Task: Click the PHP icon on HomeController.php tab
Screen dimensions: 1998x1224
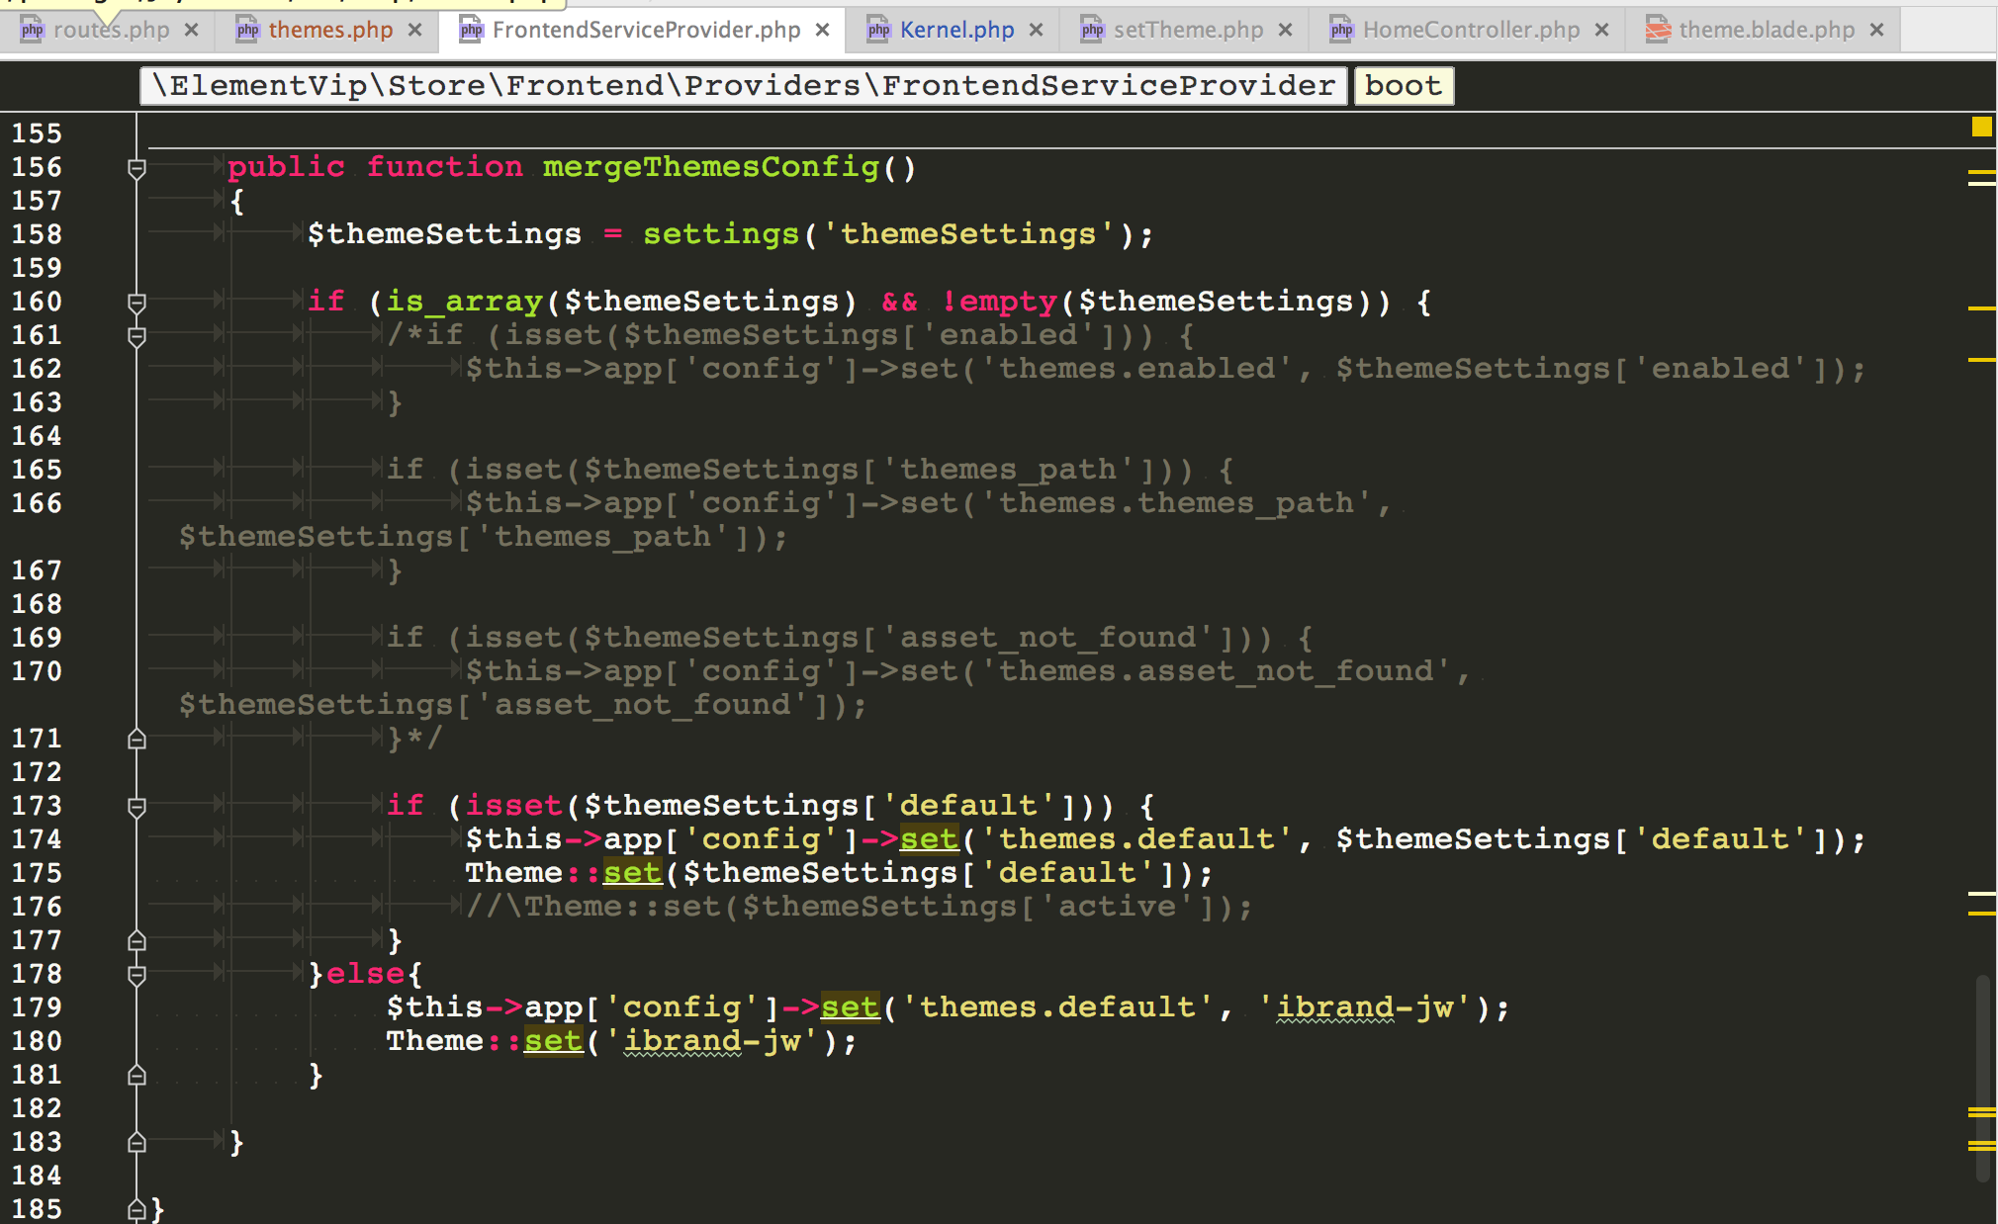Action: coord(1340,30)
